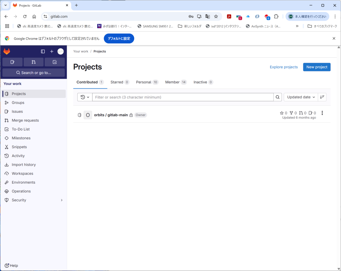The width and height of the screenshot is (341, 271).
Task: Open project actions kebab menu
Action: point(322,113)
